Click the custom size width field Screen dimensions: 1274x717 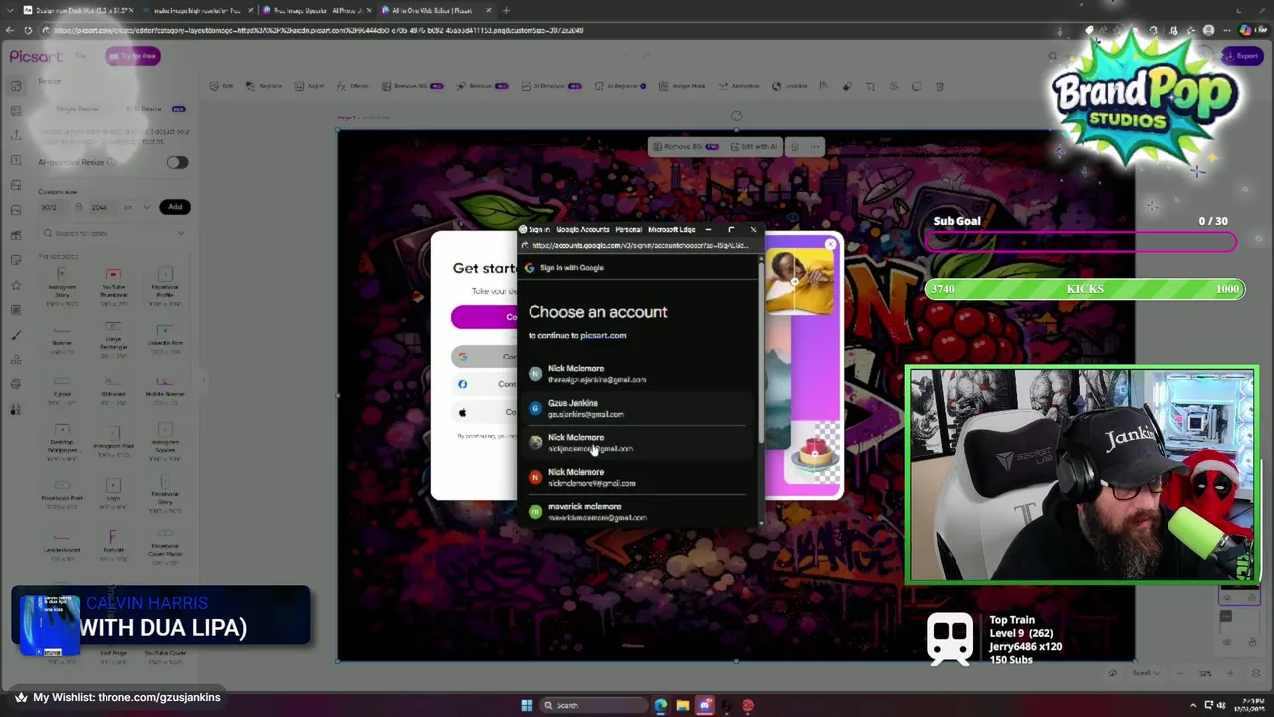(x=52, y=207)
